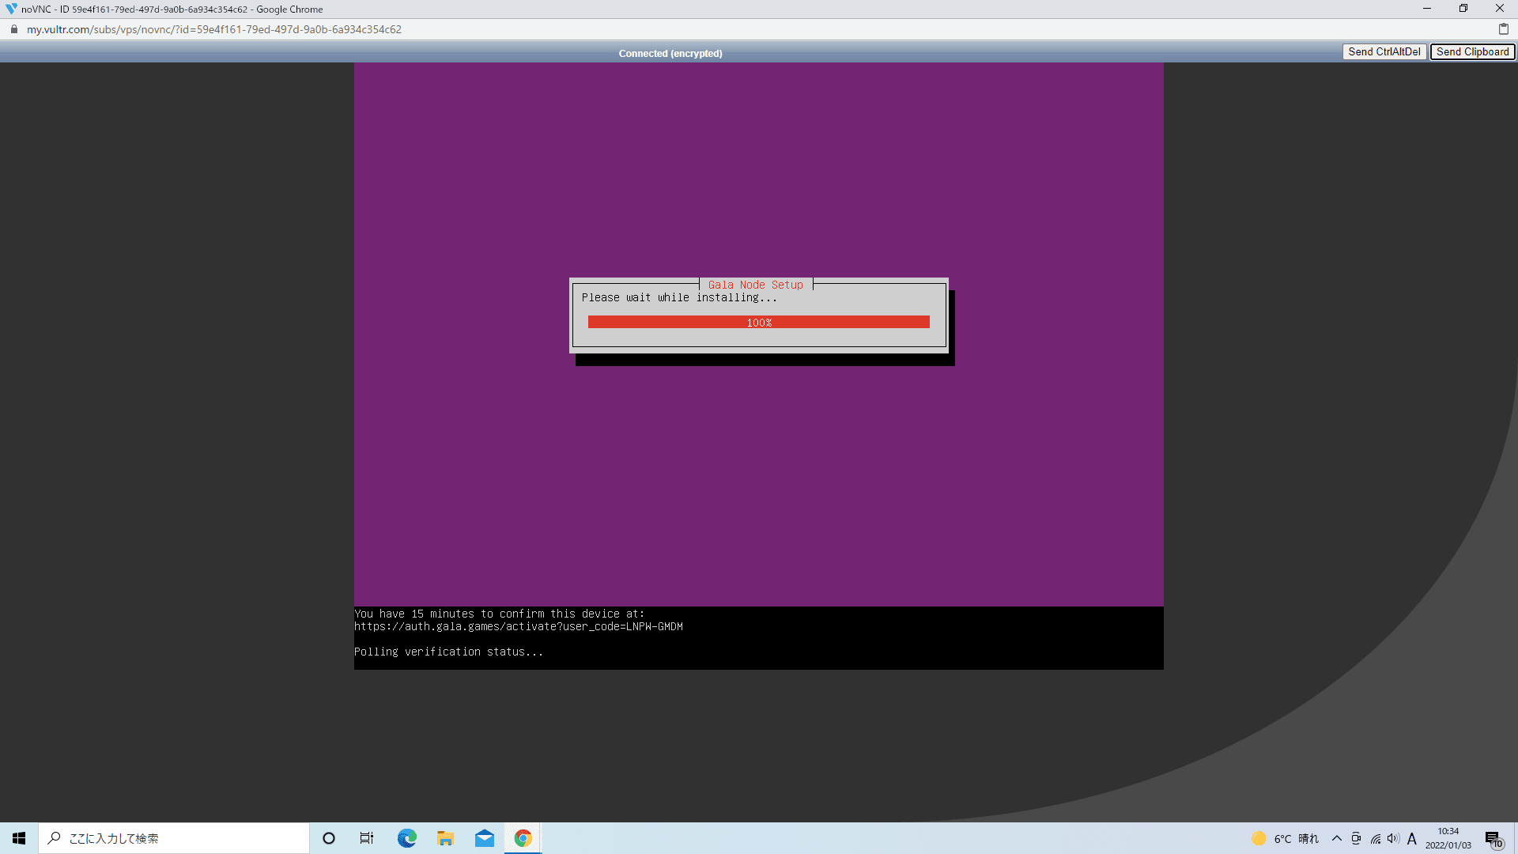Open the weather widget showing 6°C

(1285, 838)
